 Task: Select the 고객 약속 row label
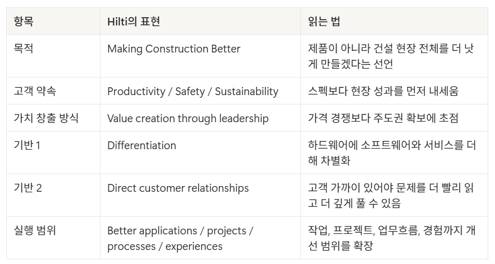coord(35,91)
